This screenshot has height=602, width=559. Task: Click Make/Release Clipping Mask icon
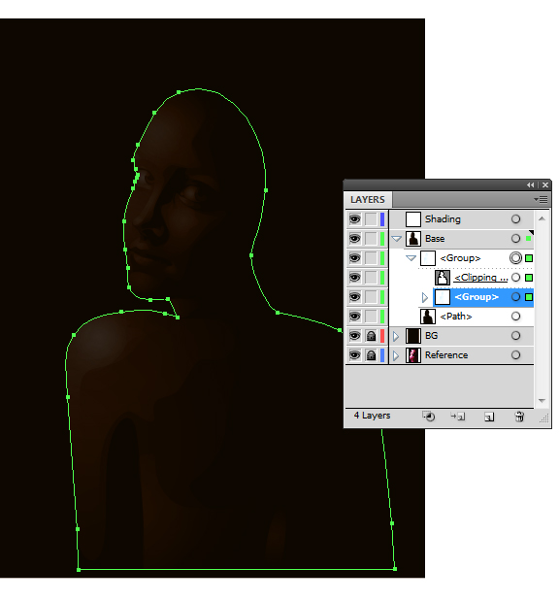point(428,417)
